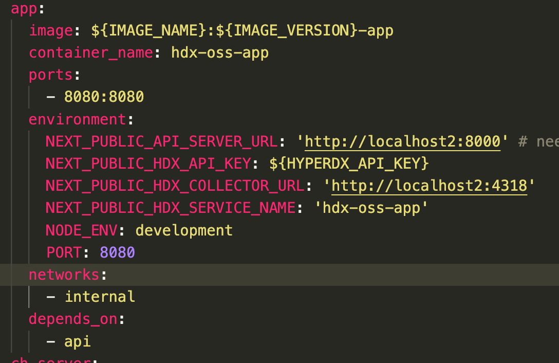Select the purple 8080 PORT value
Viewport: 559px width, 363px height.
117,252
